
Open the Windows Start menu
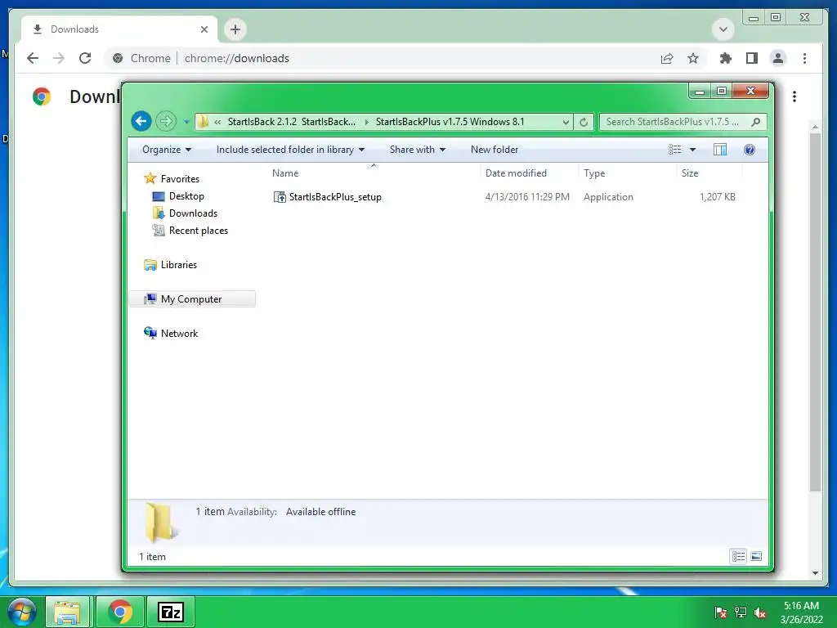point(22,612)
